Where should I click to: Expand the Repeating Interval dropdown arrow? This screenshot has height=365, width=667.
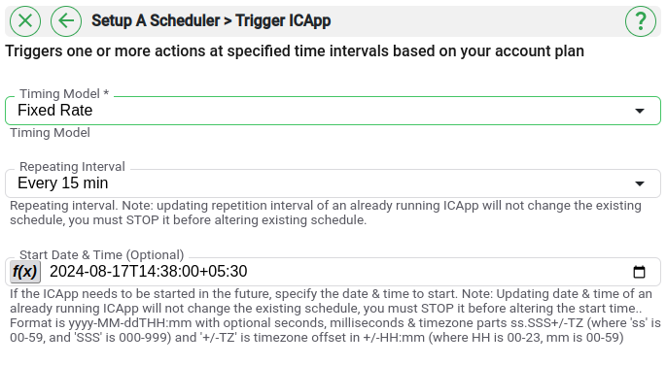pyautogui.click(x=640, y=183)
